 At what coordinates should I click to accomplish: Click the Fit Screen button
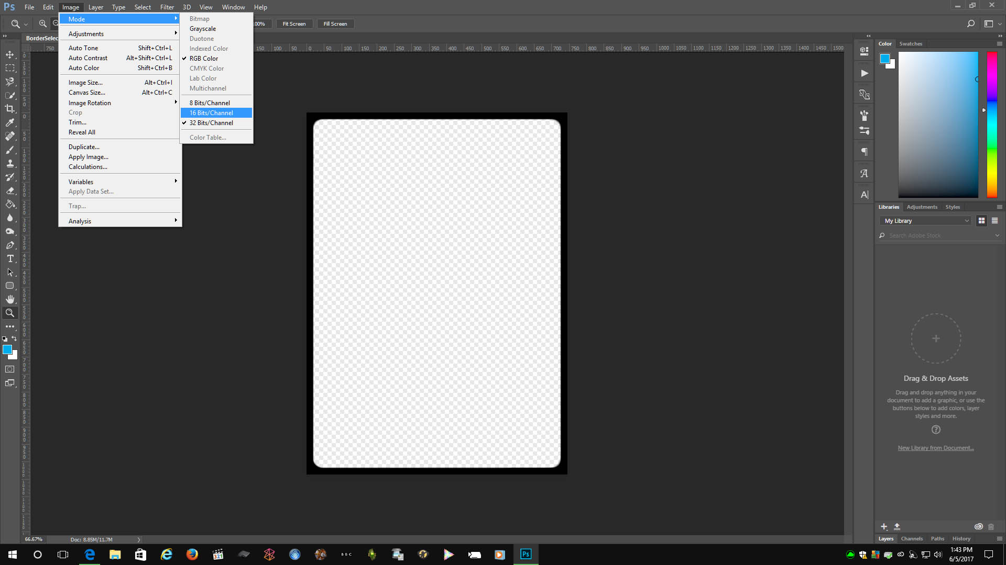coord(294,24)
